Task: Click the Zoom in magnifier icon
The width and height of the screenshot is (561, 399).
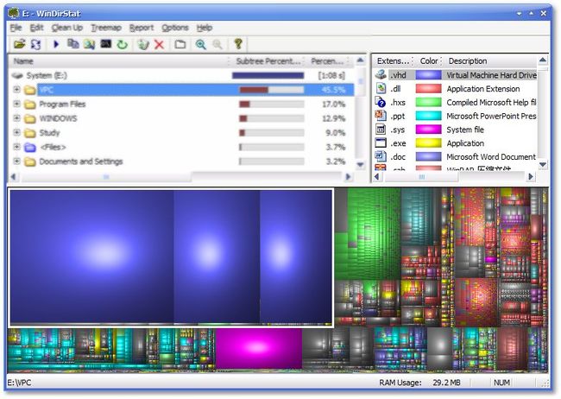Action: [201, 44]
